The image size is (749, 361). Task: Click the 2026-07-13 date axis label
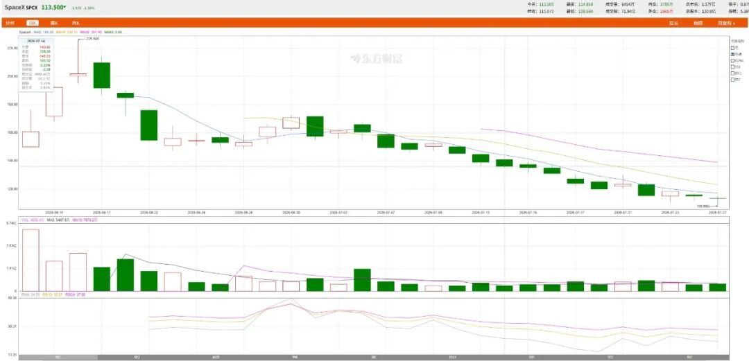(481, 211)
